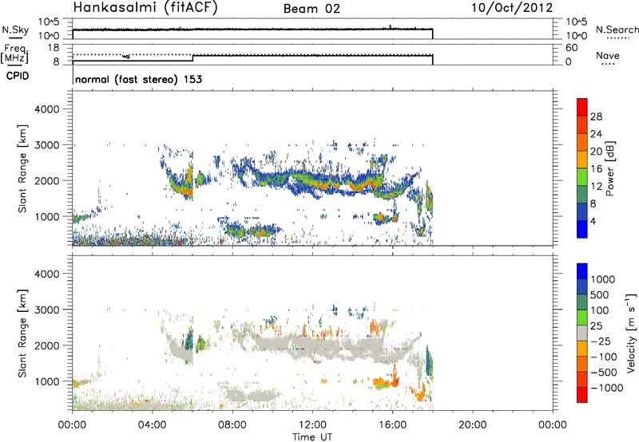Select the 'Power [dB]' color bar title
This screenshot has width=639, height=442.
pyautogui.click(x=610, y=168)
